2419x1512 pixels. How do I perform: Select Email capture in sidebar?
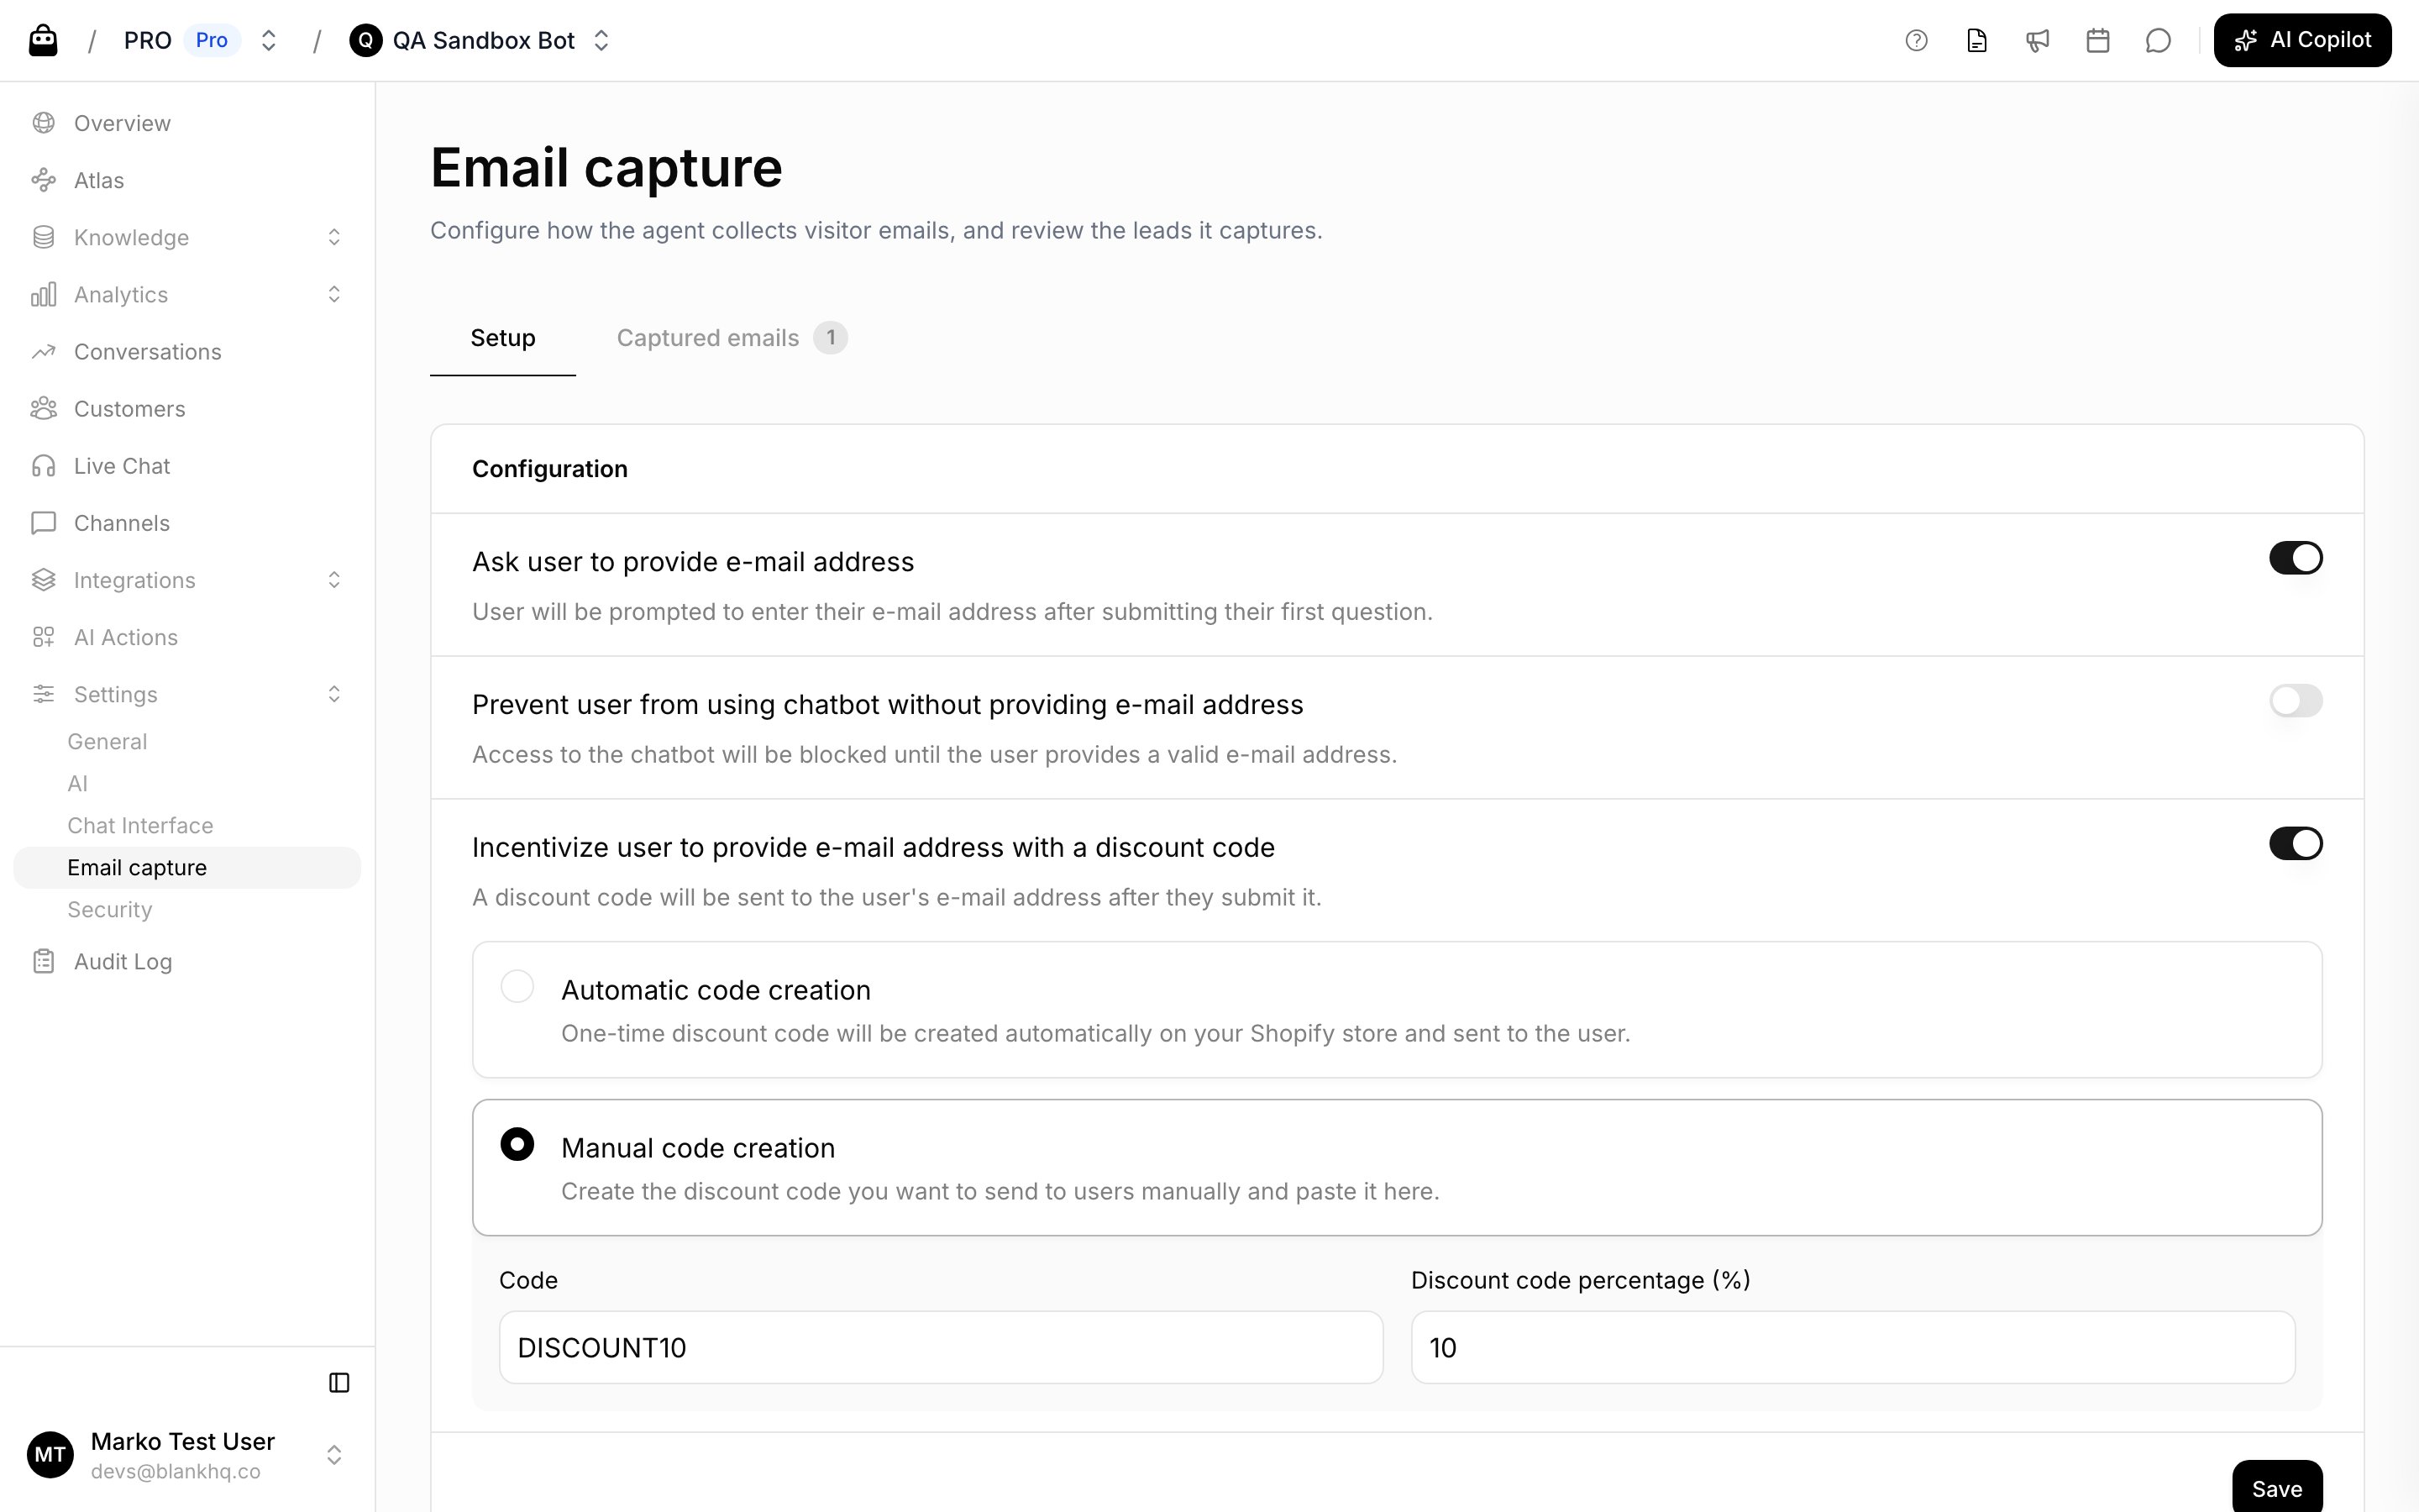coord(187,867)
